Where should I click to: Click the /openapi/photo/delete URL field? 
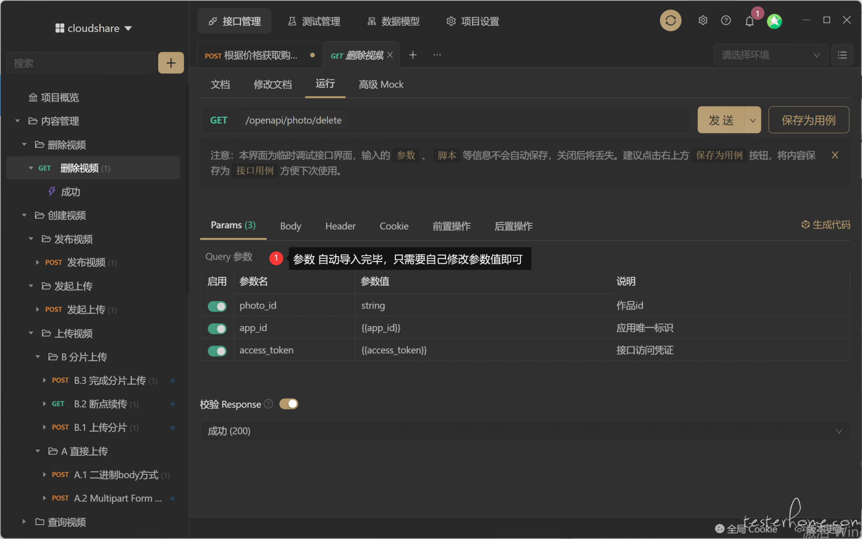pyautogui.click(x=293, y=120)
